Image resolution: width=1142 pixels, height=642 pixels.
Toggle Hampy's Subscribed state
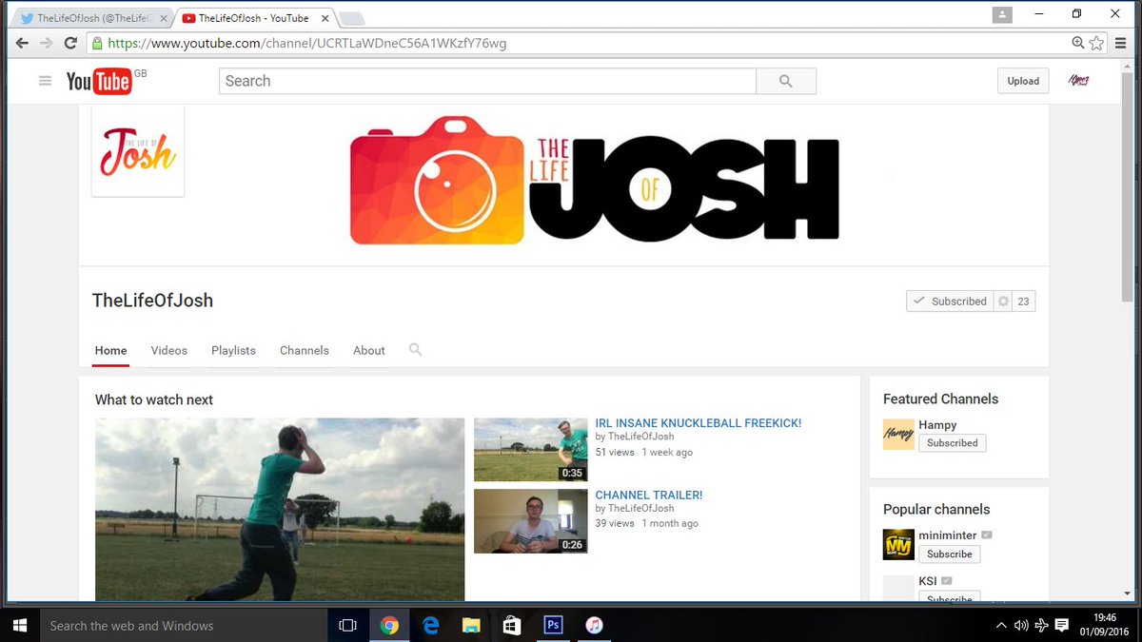(953, 442)
